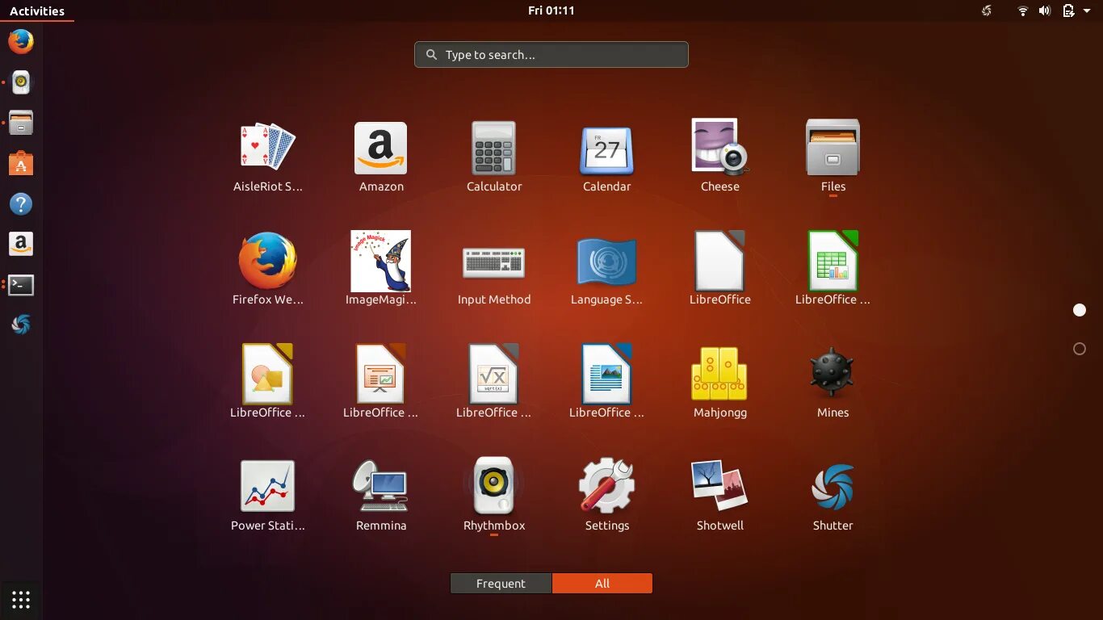Launch LibreOffice Math formula icon

[x=494, y=383]
